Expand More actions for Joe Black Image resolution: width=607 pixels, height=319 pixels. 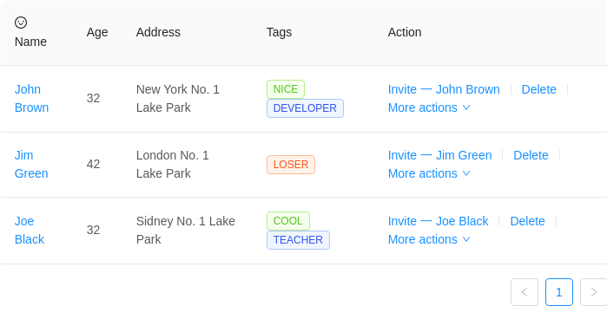pos(429,239)
